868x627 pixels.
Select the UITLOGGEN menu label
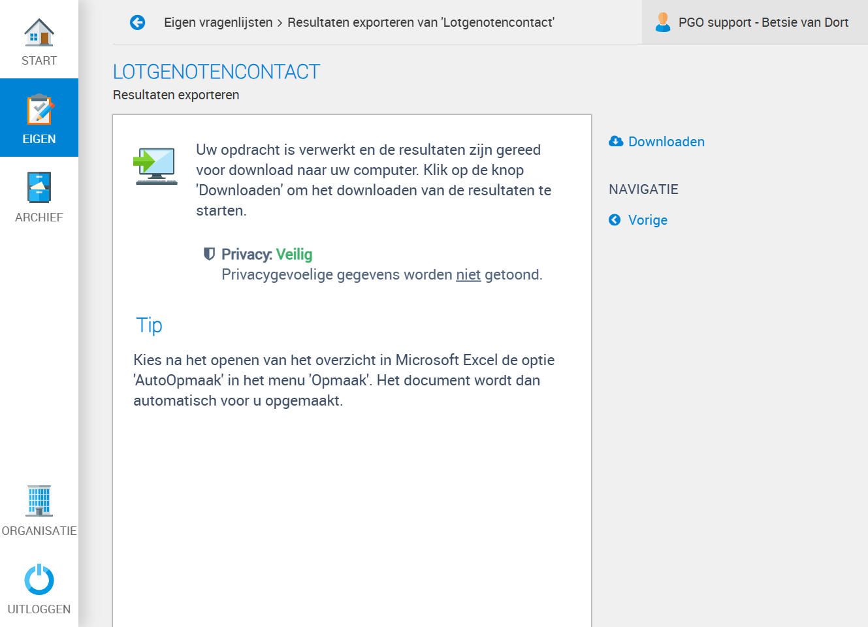[39, 609]
